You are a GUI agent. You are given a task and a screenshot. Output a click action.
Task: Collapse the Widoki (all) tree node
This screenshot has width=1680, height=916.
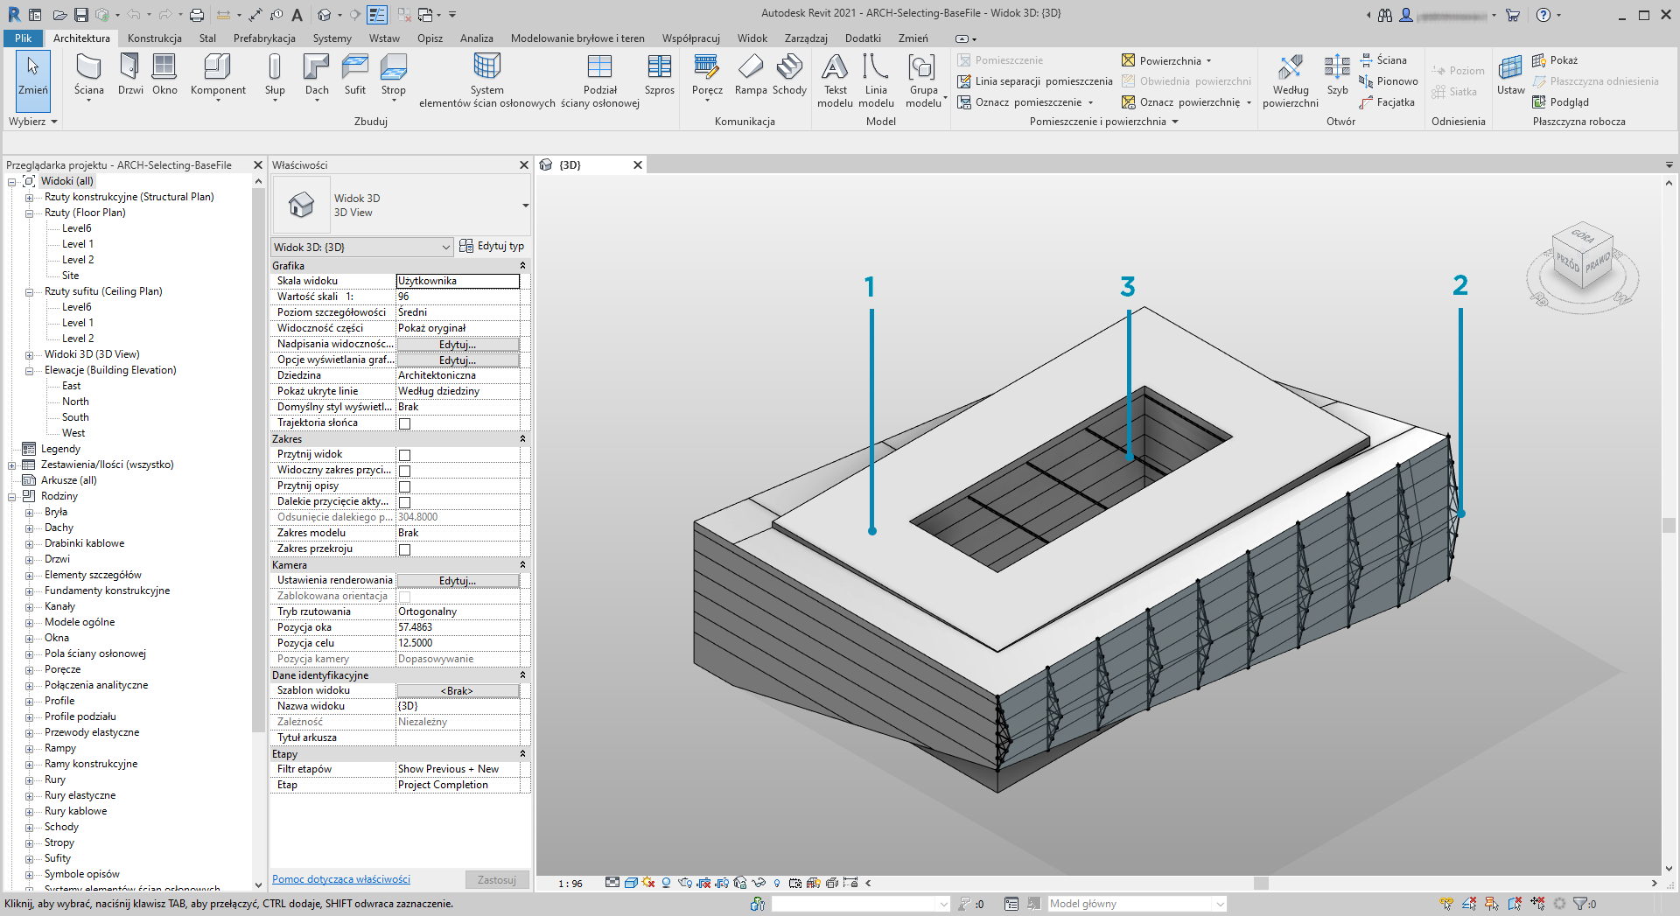(x=12, y=181)
